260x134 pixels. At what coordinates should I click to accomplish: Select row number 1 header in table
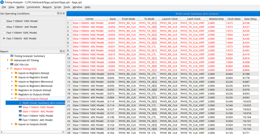[x=69, y=23]
